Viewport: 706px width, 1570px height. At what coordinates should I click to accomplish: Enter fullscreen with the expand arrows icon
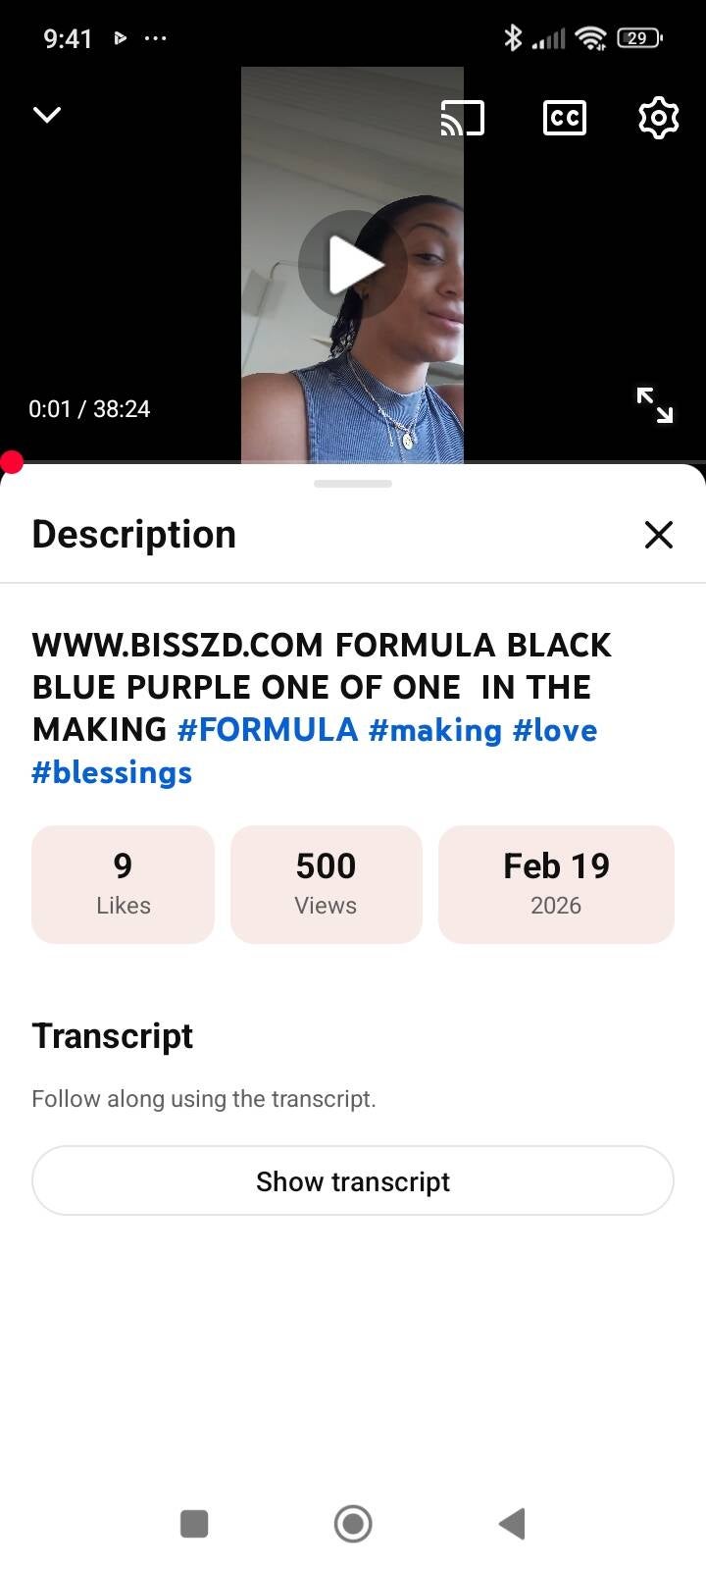pyautogui.click(x=654, y=404)
